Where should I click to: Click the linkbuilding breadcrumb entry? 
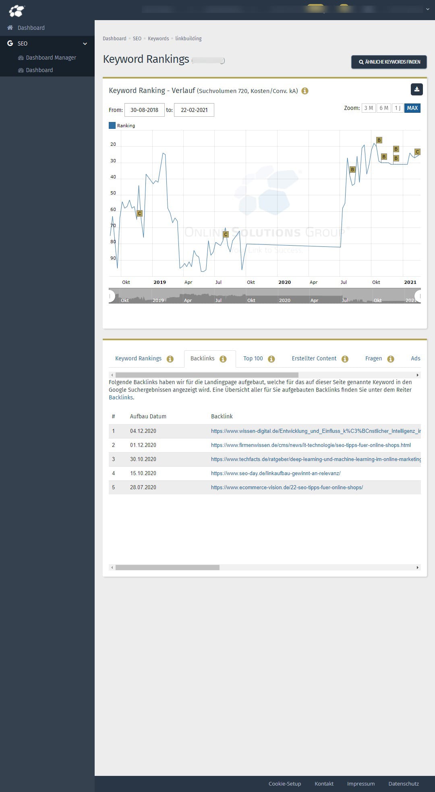(x=188, y=39)
